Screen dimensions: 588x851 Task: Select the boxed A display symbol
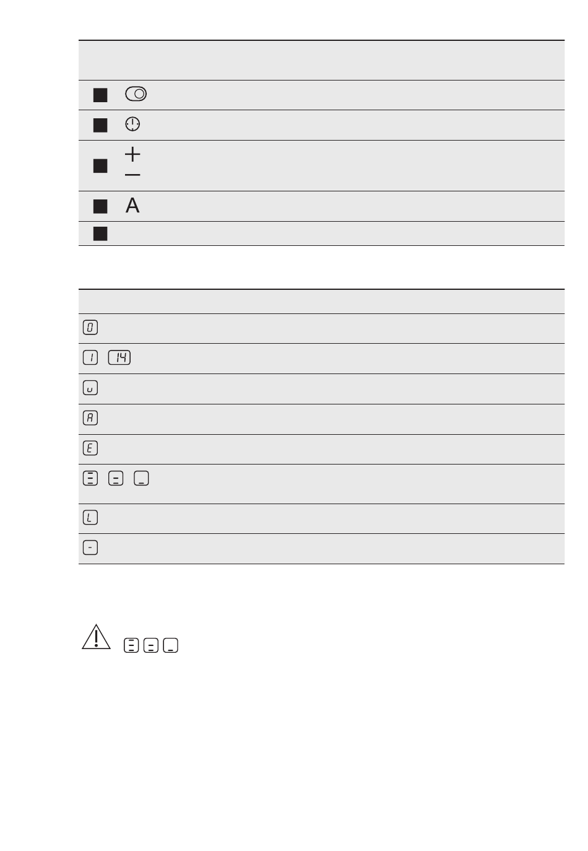[x=90, y=418]
